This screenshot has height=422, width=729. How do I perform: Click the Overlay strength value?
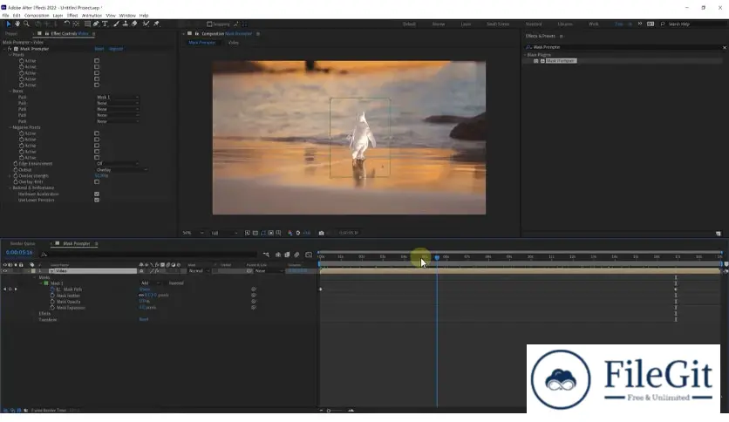pyautogui.click(x=101, y=175)
